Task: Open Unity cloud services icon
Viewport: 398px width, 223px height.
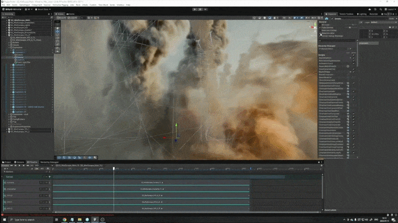Action: [370, 9]
